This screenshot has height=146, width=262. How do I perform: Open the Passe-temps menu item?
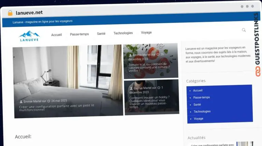pyautogui.click(x=79, y=34)
